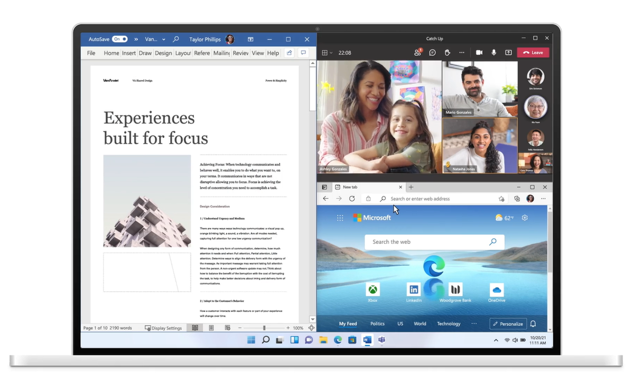This screenshot has width=634, height=379.
Task: Select the 'New tab' tab in Edge
Action: [x=368, y=187]
